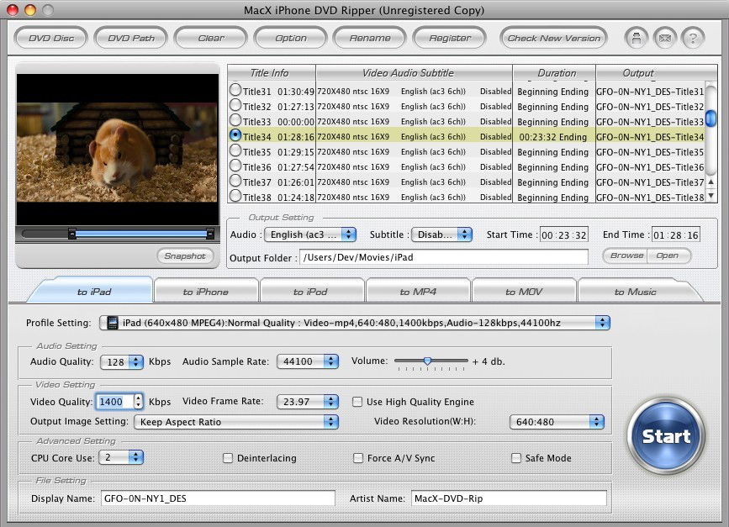Click the Output Folder path field
Viewport: 729px width, 527px height.
coord(444,257)
